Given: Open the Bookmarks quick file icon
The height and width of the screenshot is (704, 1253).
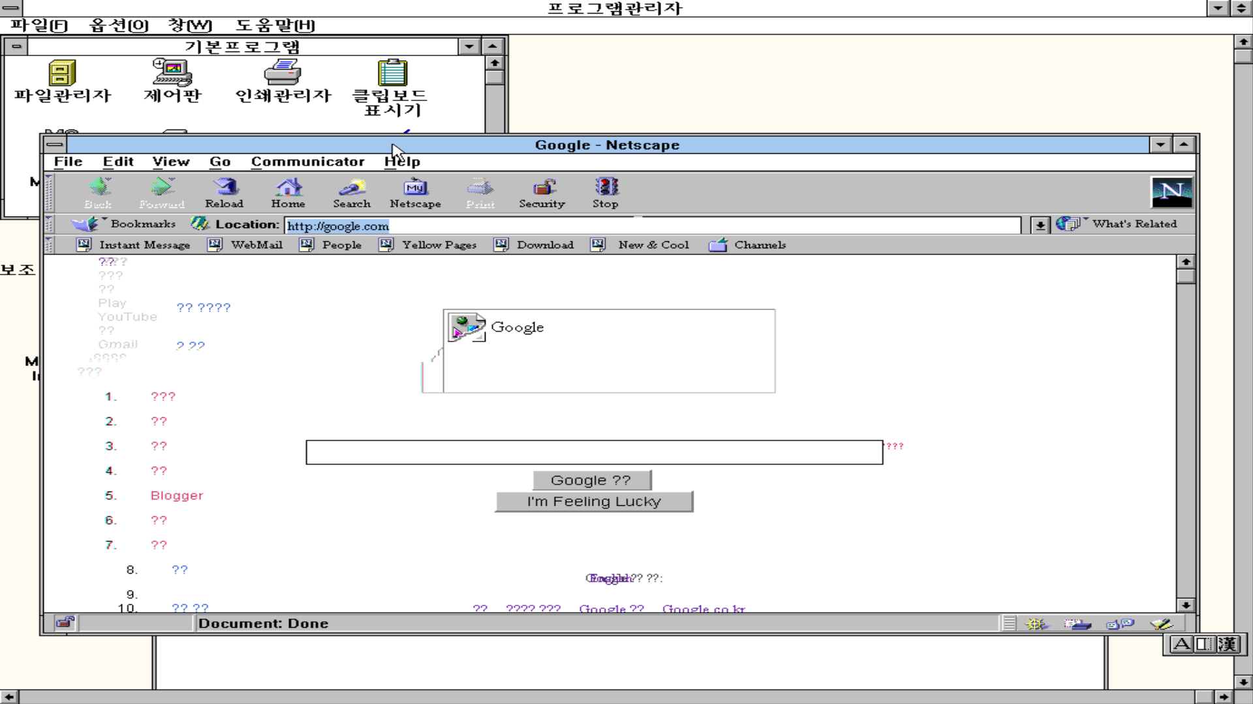Looking at the screenshot, I should pos(85,224).
